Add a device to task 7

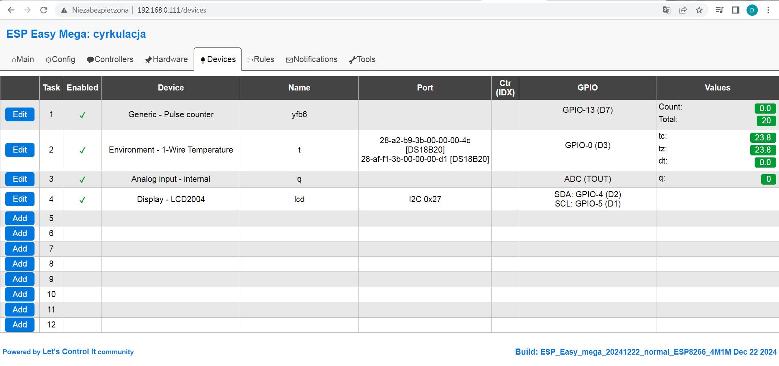tap(20, 249)
